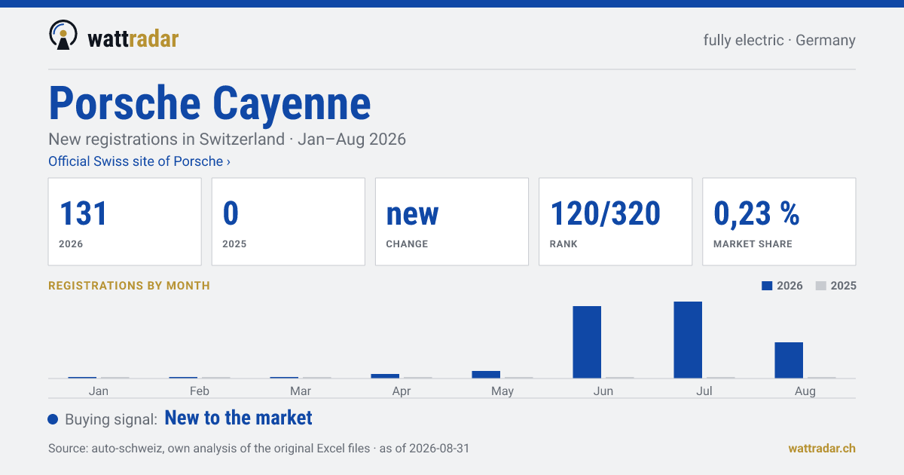Screen dimensions: 904x475
Task: Click the blue May 2026 bar
Action: 486,374
